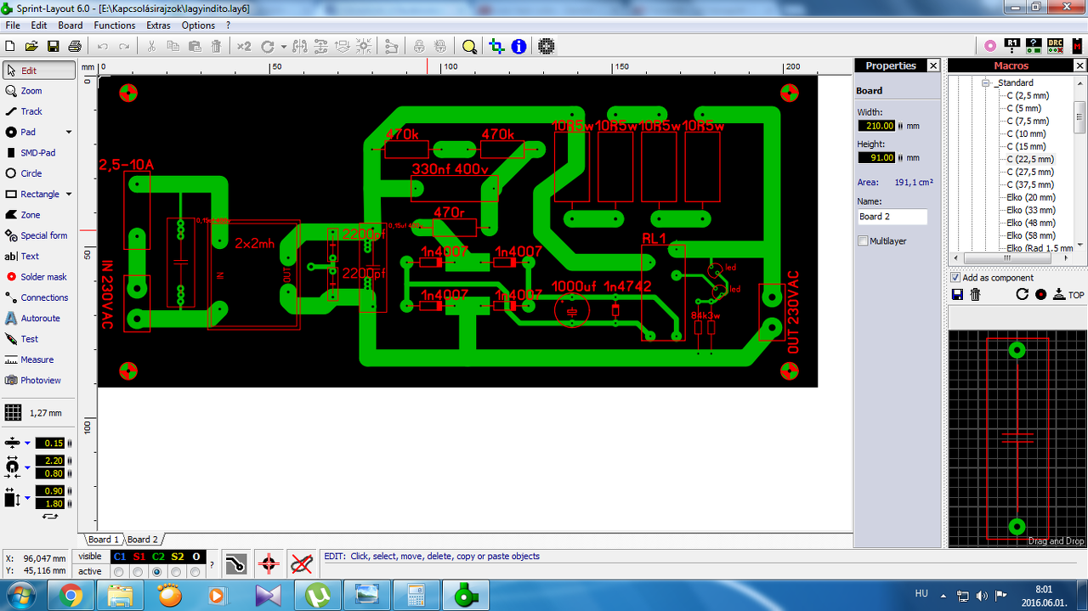1088x611 pixels.
Task: Click the magnifier zoom icon in toolbar
Action: 469,46
